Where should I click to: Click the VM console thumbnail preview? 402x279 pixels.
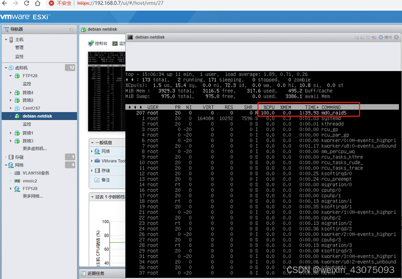tap(106, 91)
